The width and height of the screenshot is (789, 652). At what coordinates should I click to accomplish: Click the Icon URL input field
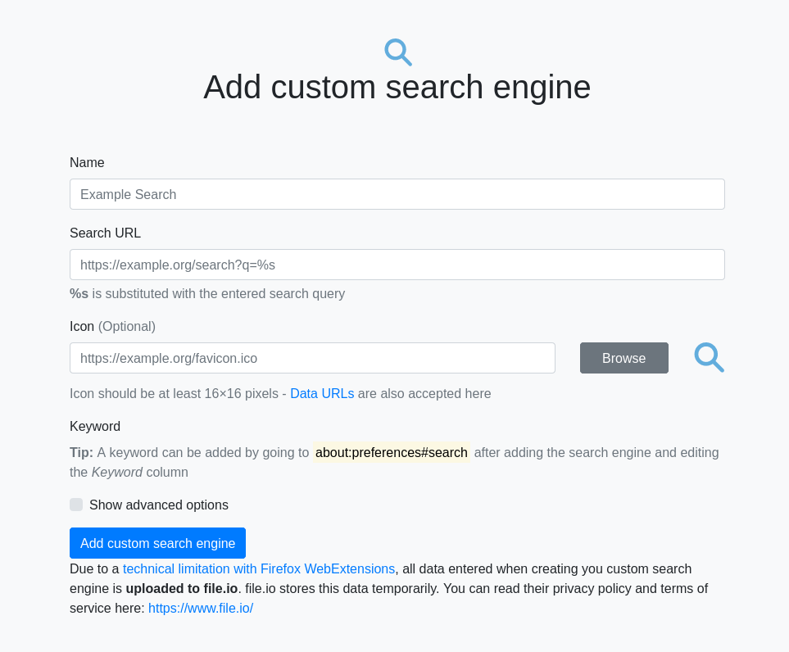(x=312, y=358)
